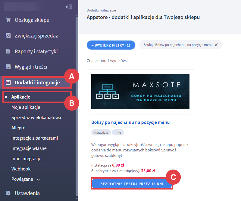
Task: Click the Narzędzia category tag
Action: 101,132
